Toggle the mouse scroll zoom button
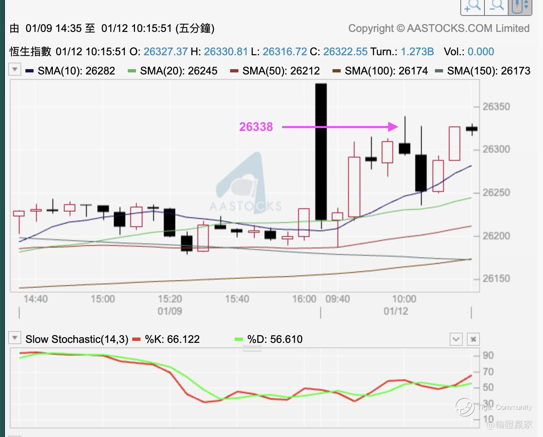This screenshot has width=543, height=437. [x=520, y=6]
